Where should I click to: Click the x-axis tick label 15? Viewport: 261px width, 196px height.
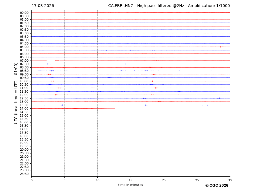131,180
